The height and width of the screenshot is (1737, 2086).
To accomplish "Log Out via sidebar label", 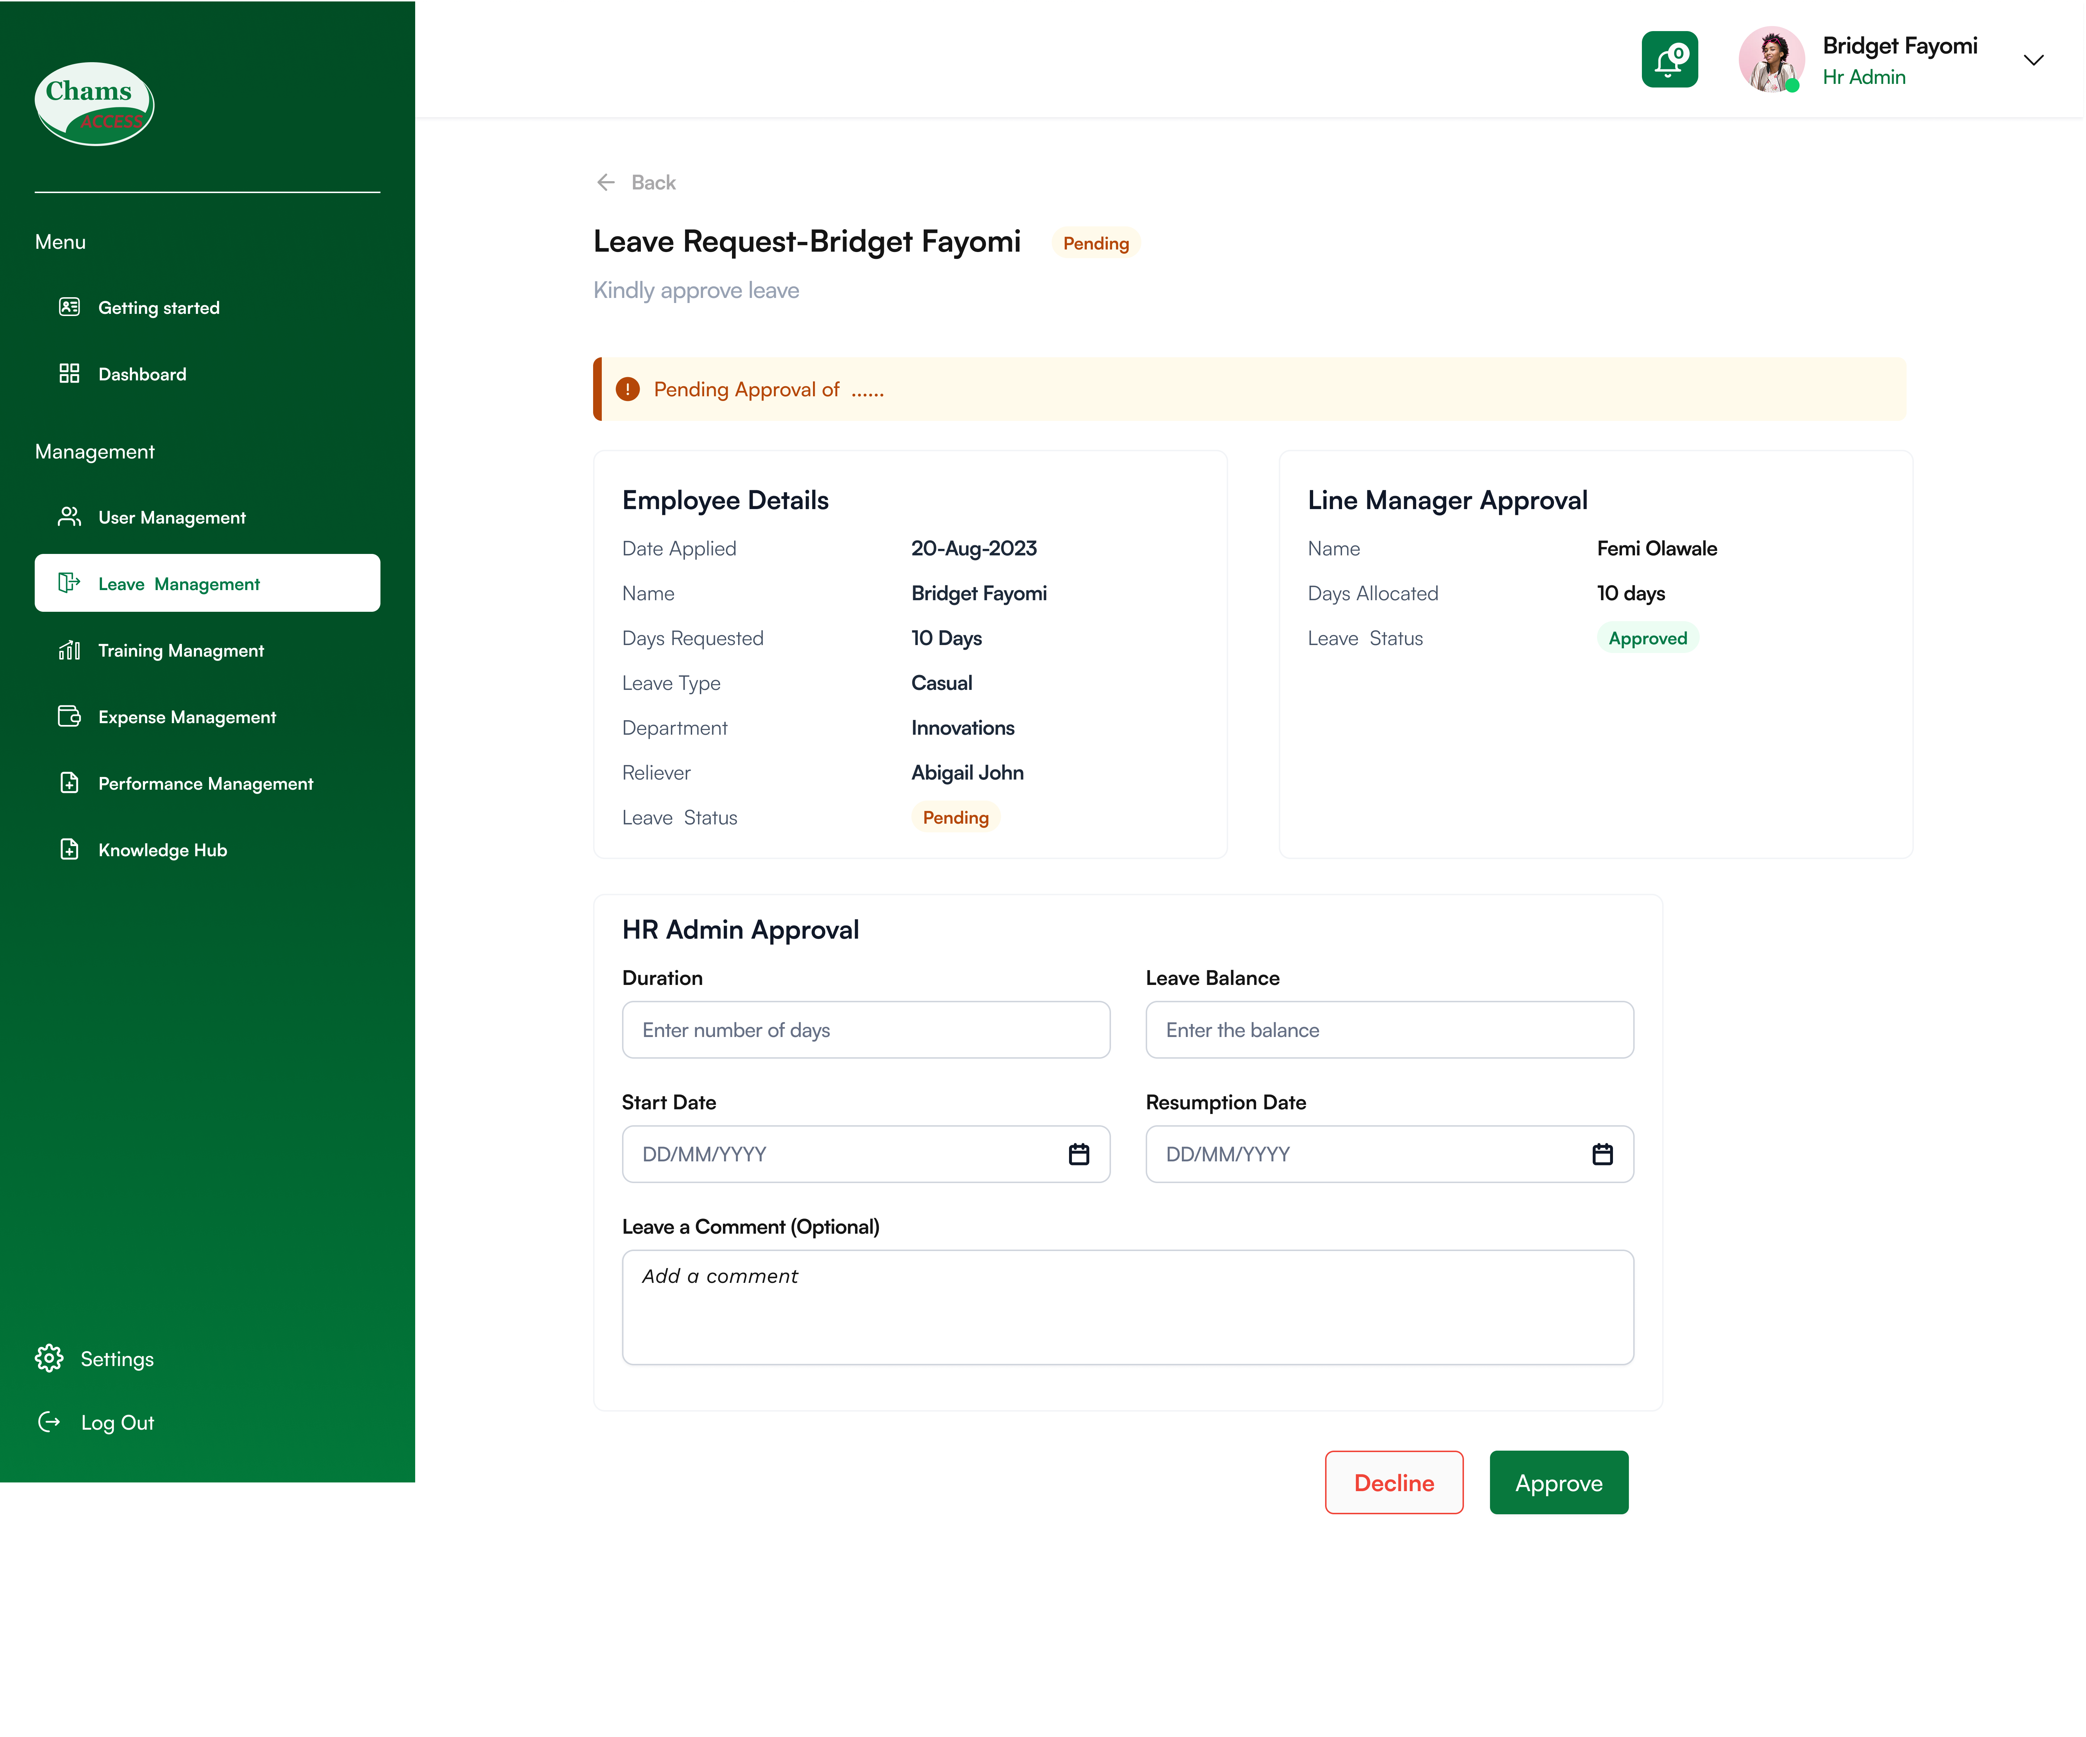I will tap(117, 1423).
